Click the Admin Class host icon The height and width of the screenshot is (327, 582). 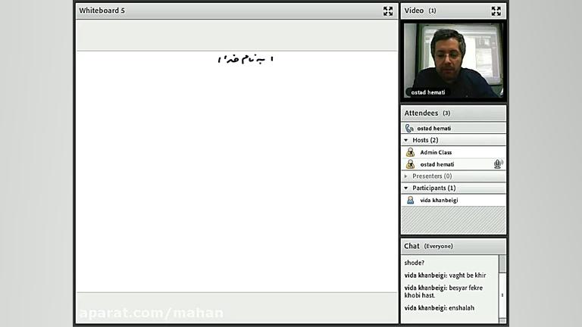(410, 152)
